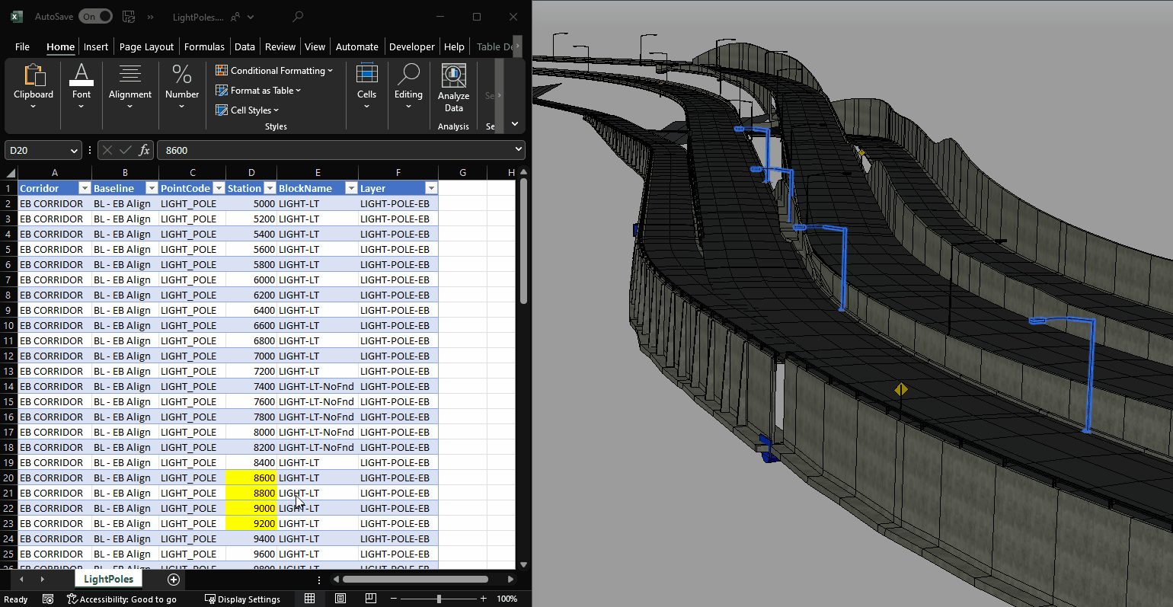Click the Analyze Data icon
The width and height of the screenshot is (1173, 607).
tap(453, 88)
